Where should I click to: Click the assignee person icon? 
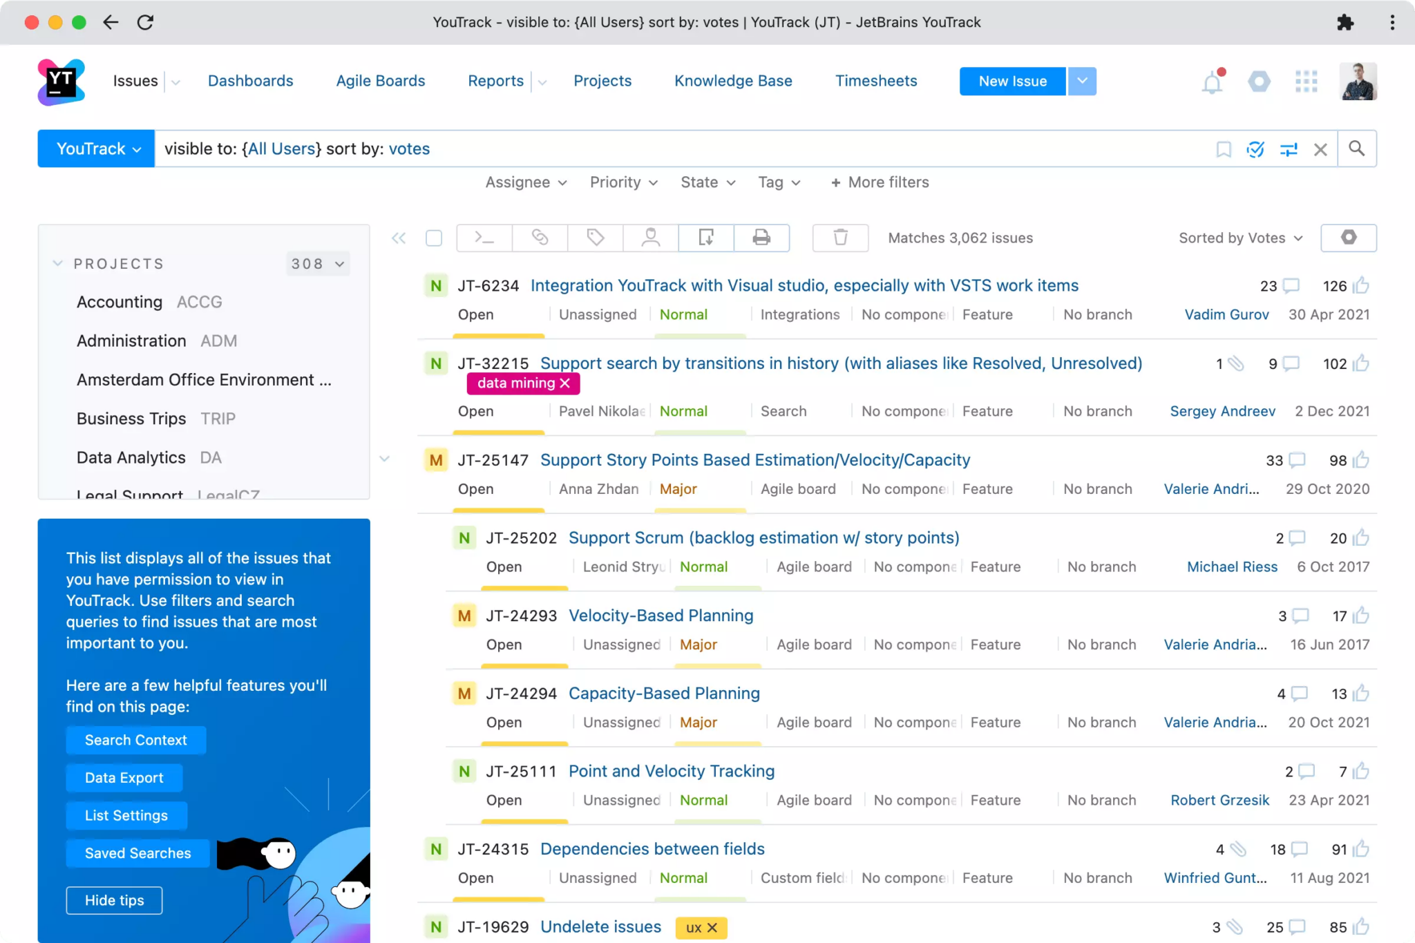click(650, 238)
